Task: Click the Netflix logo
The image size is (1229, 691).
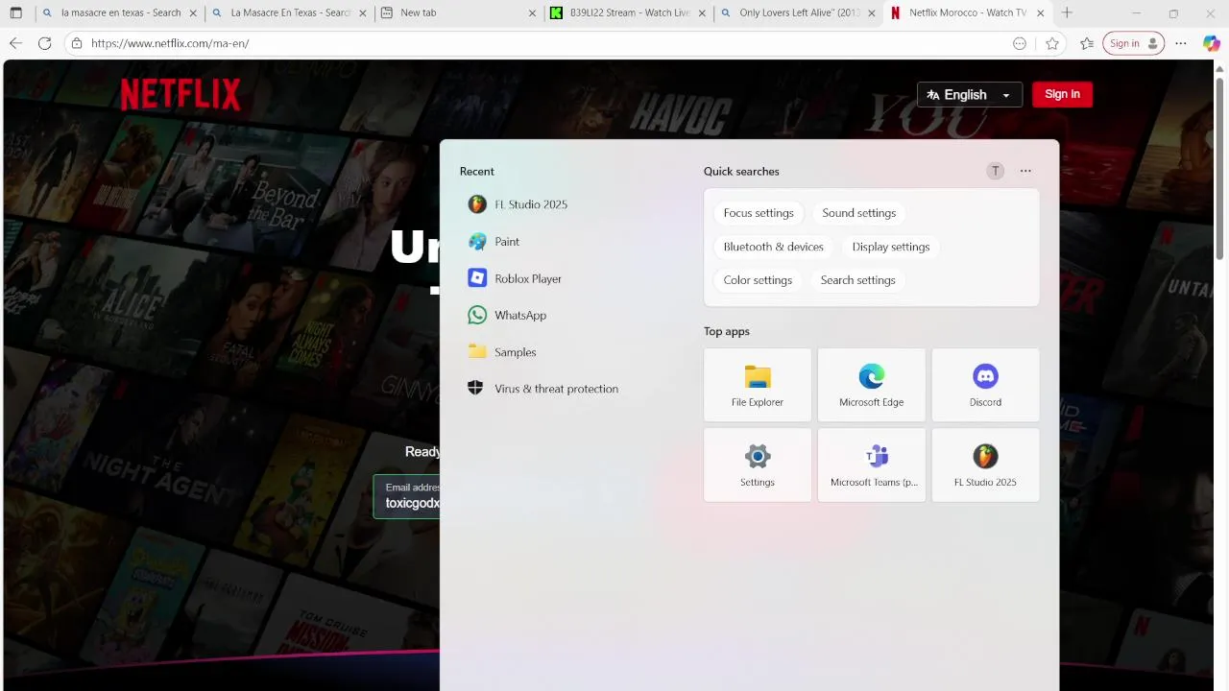Action: 181,94
